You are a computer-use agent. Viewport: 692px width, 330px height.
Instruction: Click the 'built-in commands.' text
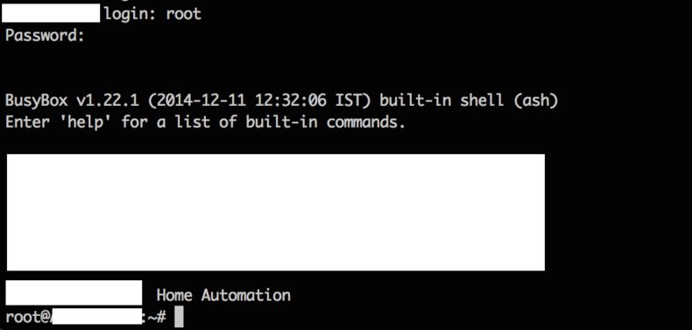point(326,122)
